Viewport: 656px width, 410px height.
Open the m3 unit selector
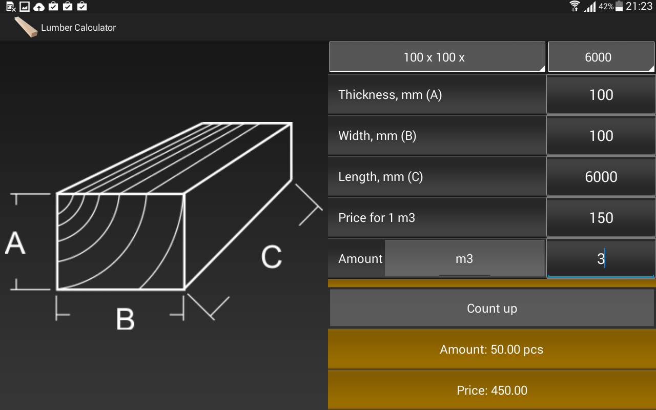(464, 259)
